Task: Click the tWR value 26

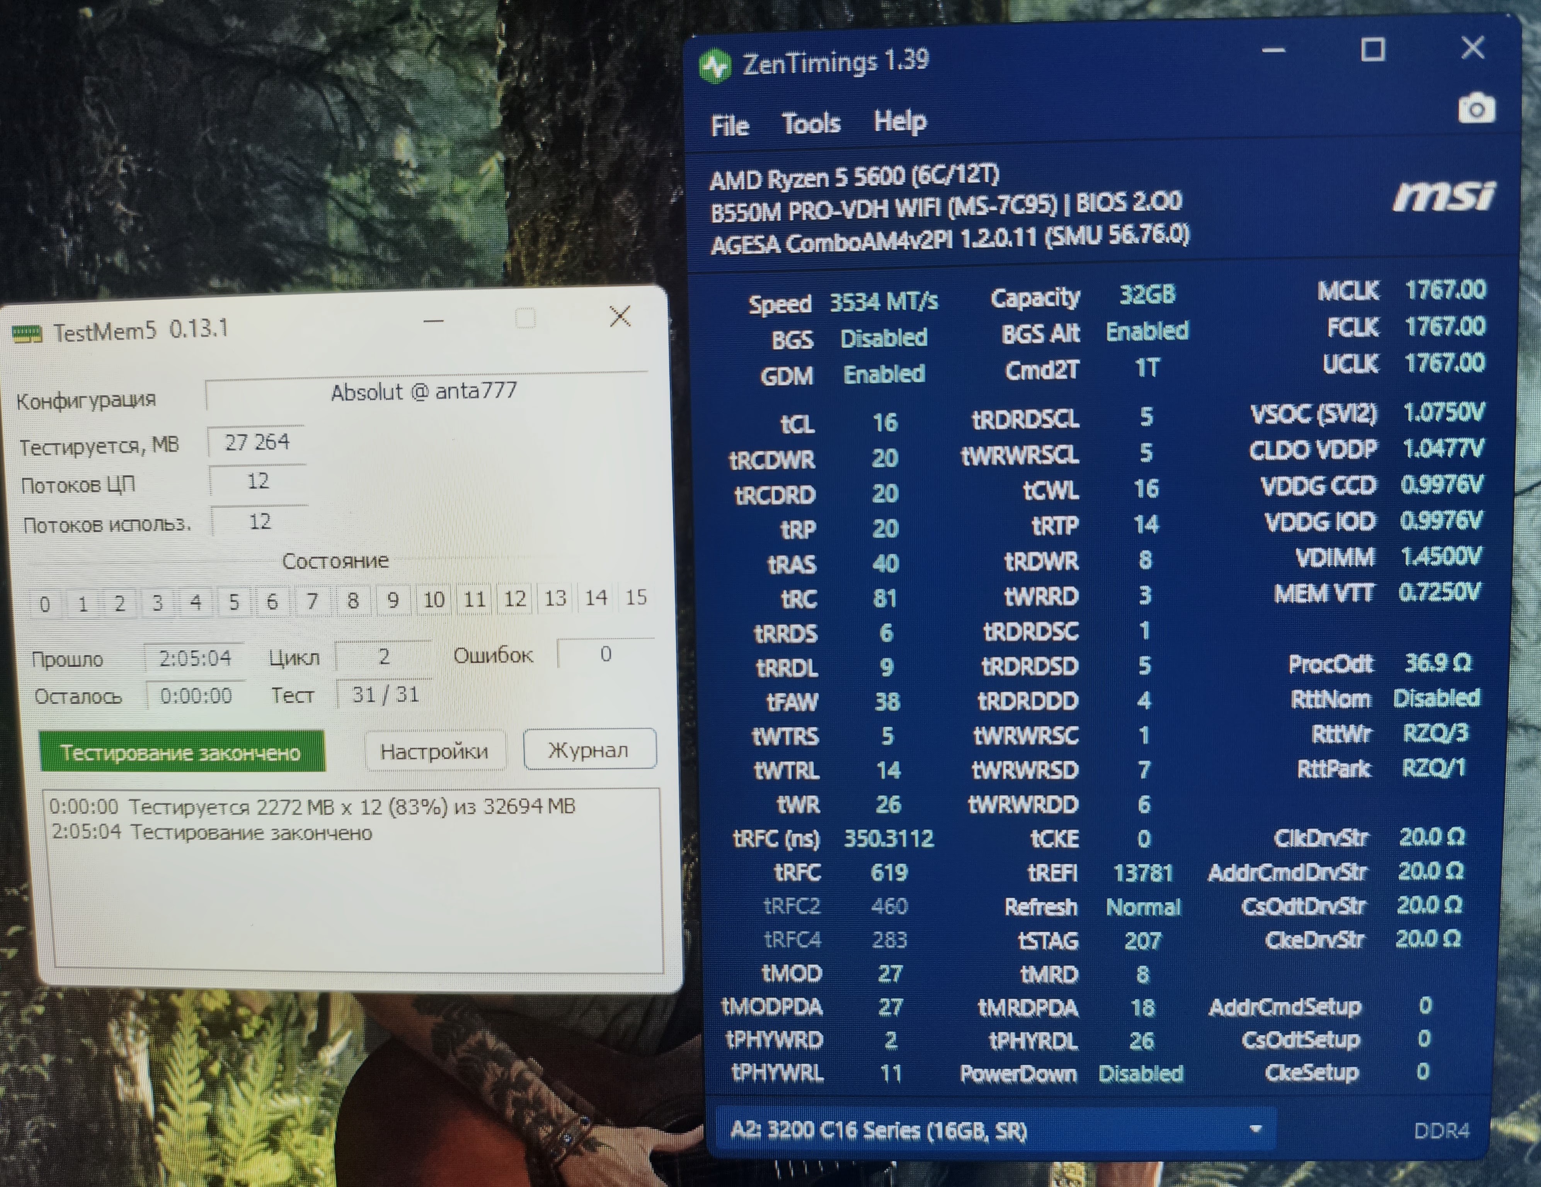Action: coord(888,805)
